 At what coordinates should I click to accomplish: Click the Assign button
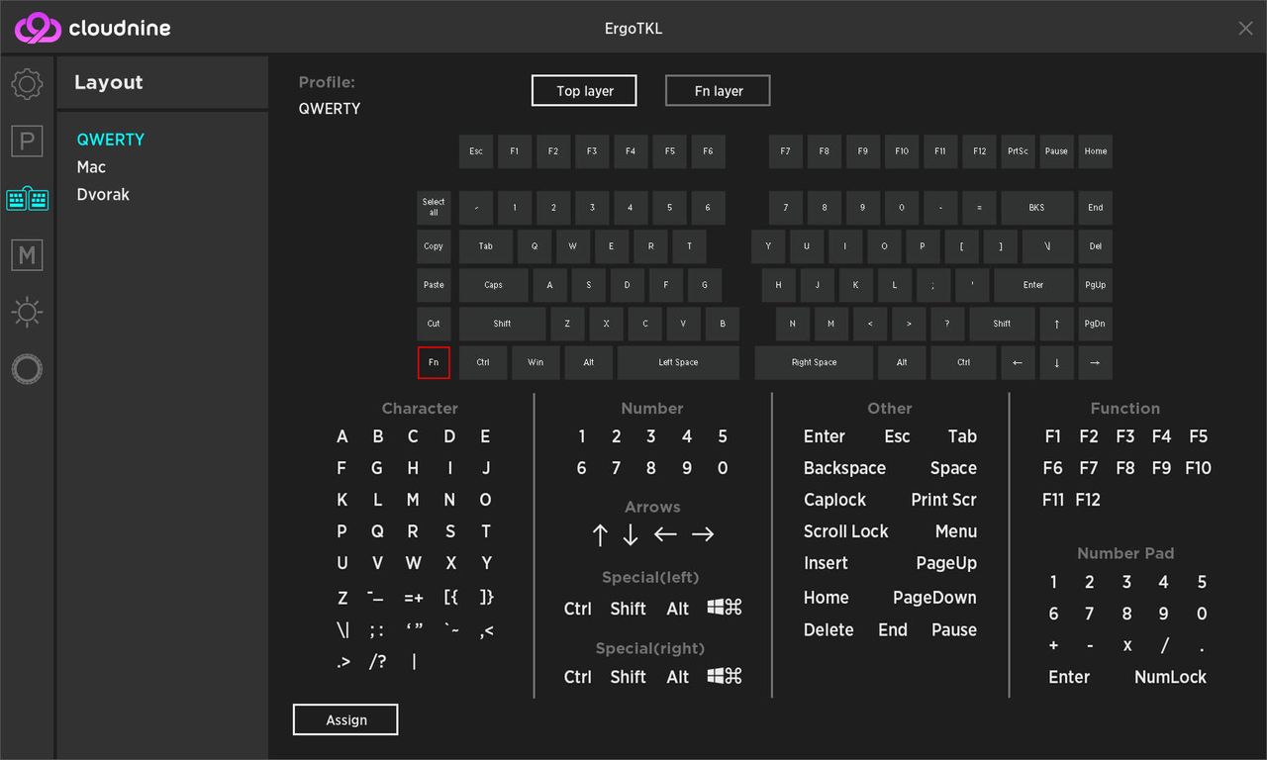[345, 719]
